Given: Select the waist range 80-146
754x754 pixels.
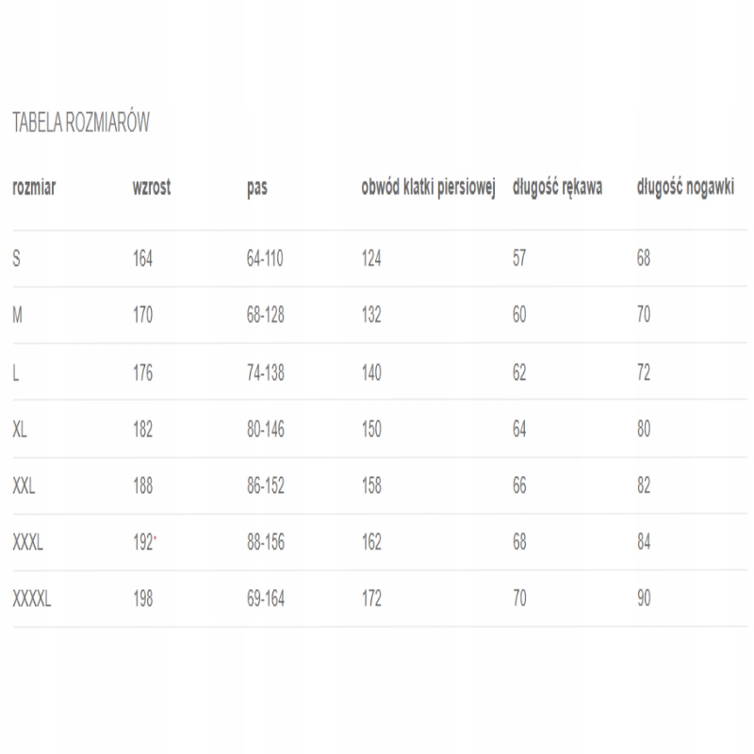Looking at the screenshot, I should coord(267,429).
